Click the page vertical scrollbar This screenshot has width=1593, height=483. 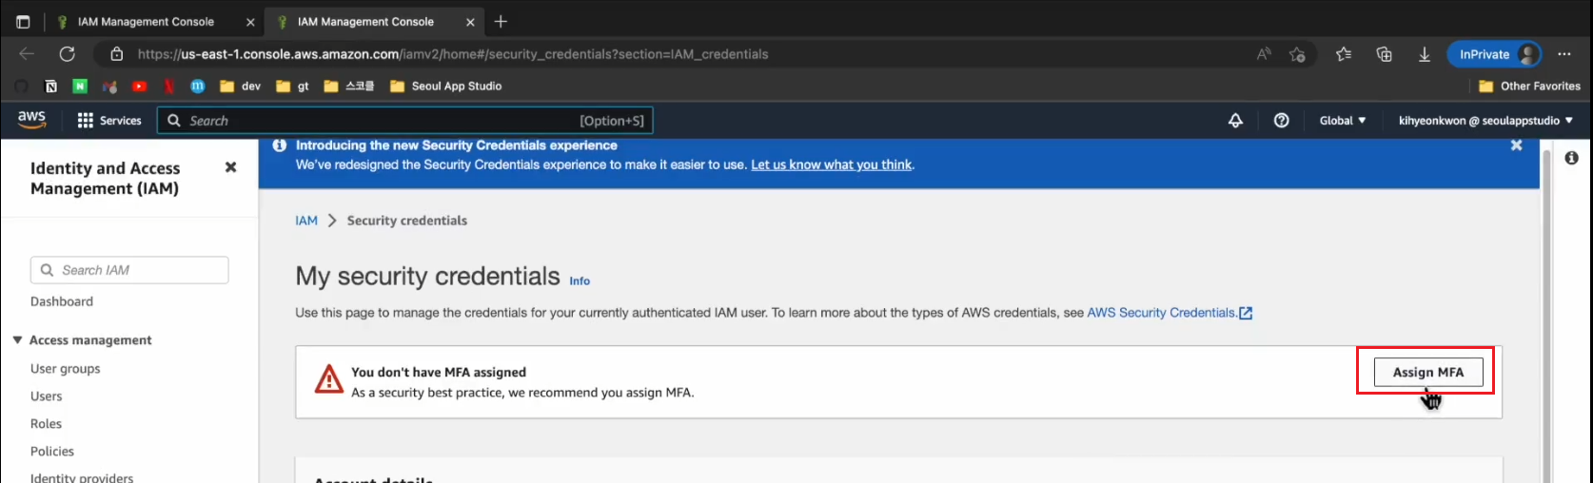(x=1547, y=314)
